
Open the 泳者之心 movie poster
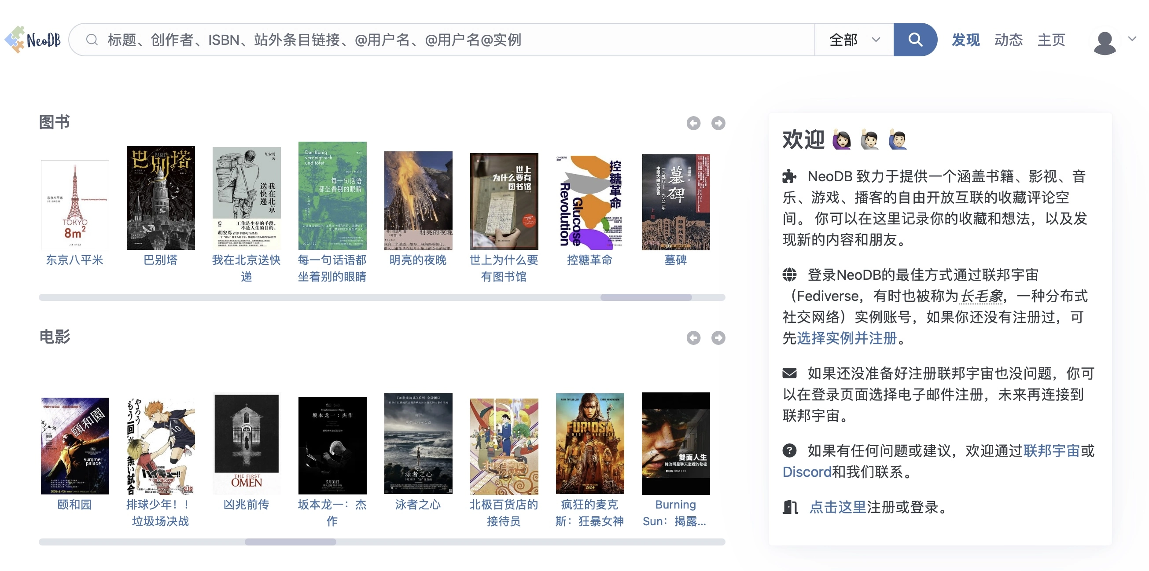[418, 443]
